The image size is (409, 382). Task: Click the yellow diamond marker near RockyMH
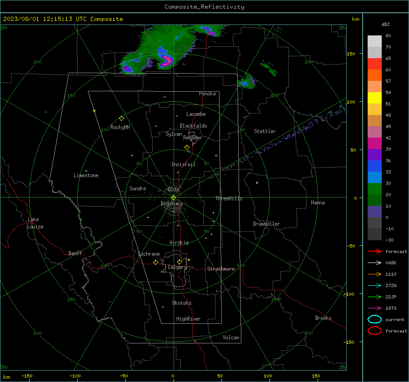click(x=121, y=119)
